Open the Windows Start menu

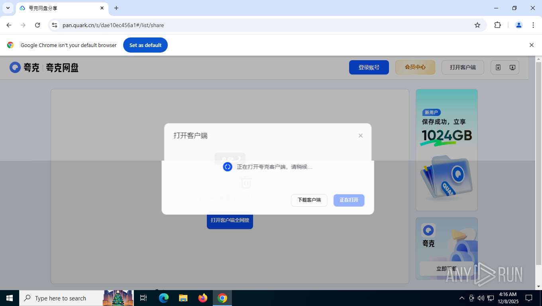[10, 298]
